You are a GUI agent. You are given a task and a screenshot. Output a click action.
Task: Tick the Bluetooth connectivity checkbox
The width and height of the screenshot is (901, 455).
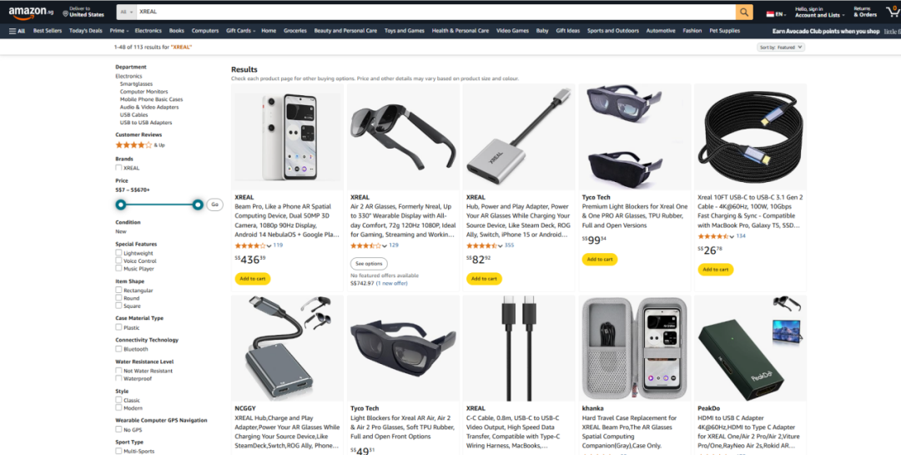pyautogui.click(x=118, y=349)
